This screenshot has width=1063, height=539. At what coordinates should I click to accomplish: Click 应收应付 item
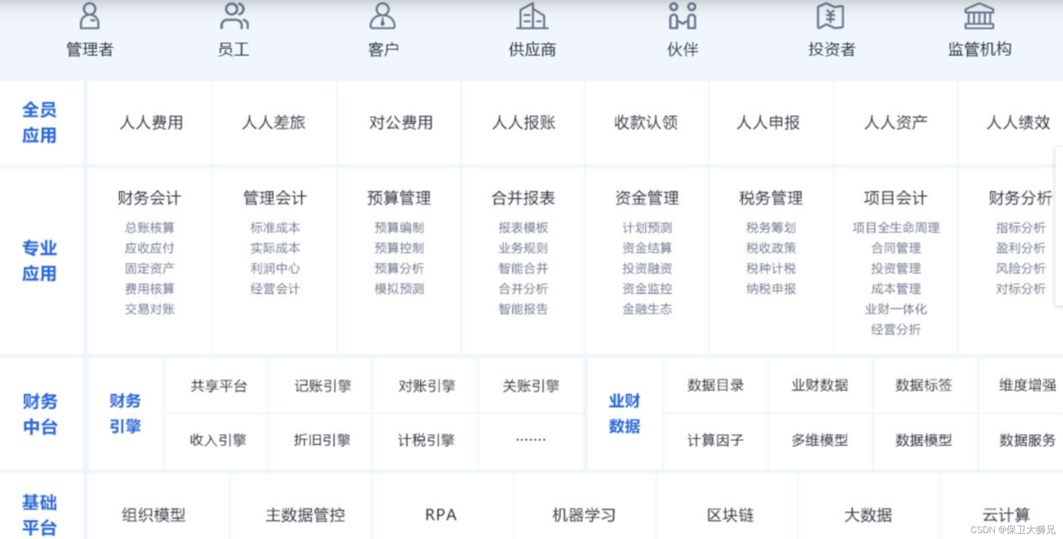[x=150, y=248]
